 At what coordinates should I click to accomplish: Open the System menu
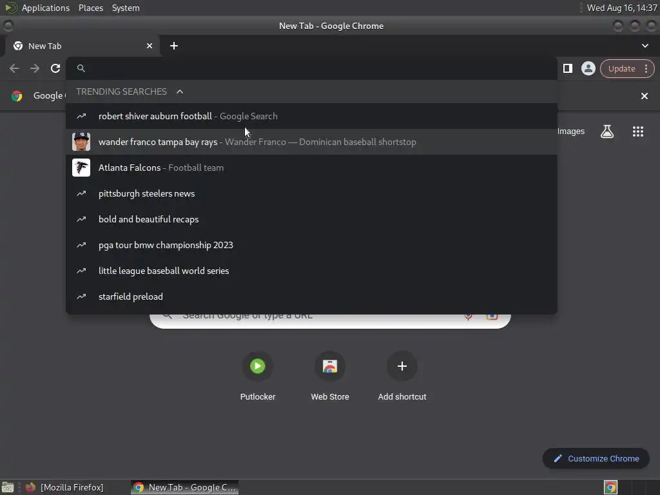click(x=126, y=8)
